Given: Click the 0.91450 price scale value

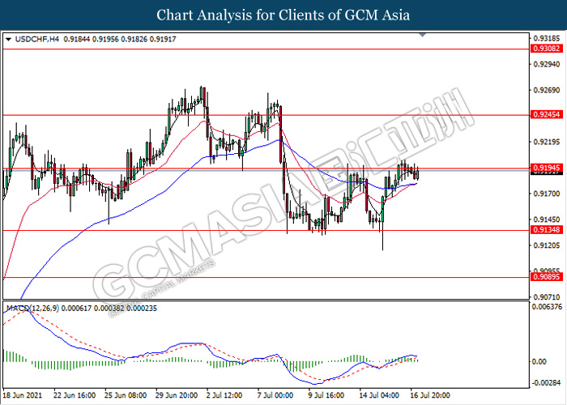Looking at the screenshot, I should 548,220.
